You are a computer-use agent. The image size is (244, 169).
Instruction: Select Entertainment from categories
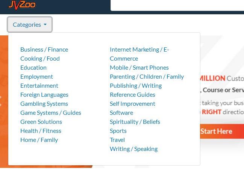[x=39, y=85]
